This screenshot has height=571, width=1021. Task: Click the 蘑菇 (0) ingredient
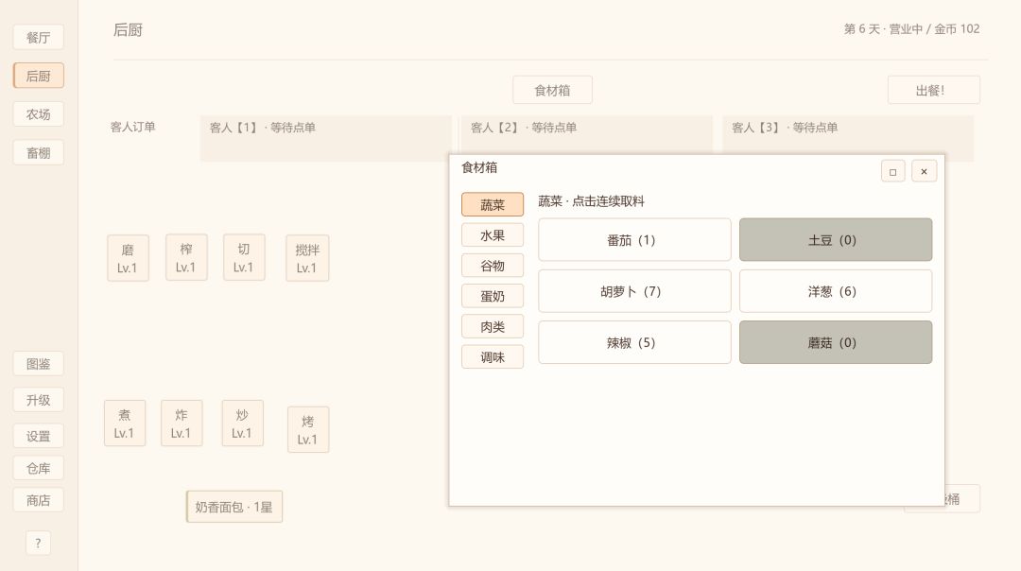[836, 342]
